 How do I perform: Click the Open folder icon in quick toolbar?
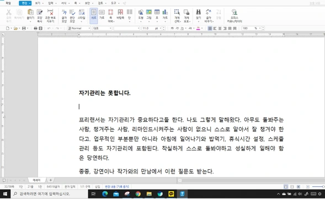15,28
